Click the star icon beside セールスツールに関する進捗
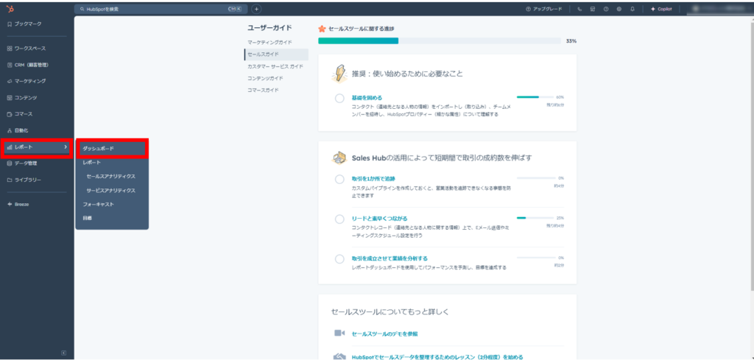Viewport: 754px width, 360px height. (323, 29)
